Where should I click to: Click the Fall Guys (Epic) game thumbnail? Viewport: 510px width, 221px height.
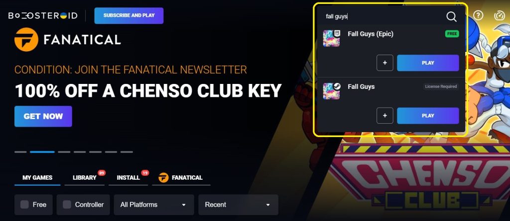[331, 38]
